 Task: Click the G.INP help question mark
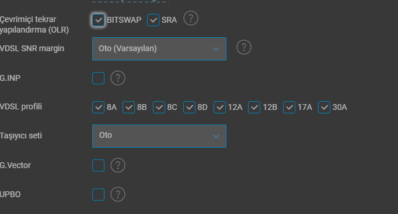pos(118,78)
